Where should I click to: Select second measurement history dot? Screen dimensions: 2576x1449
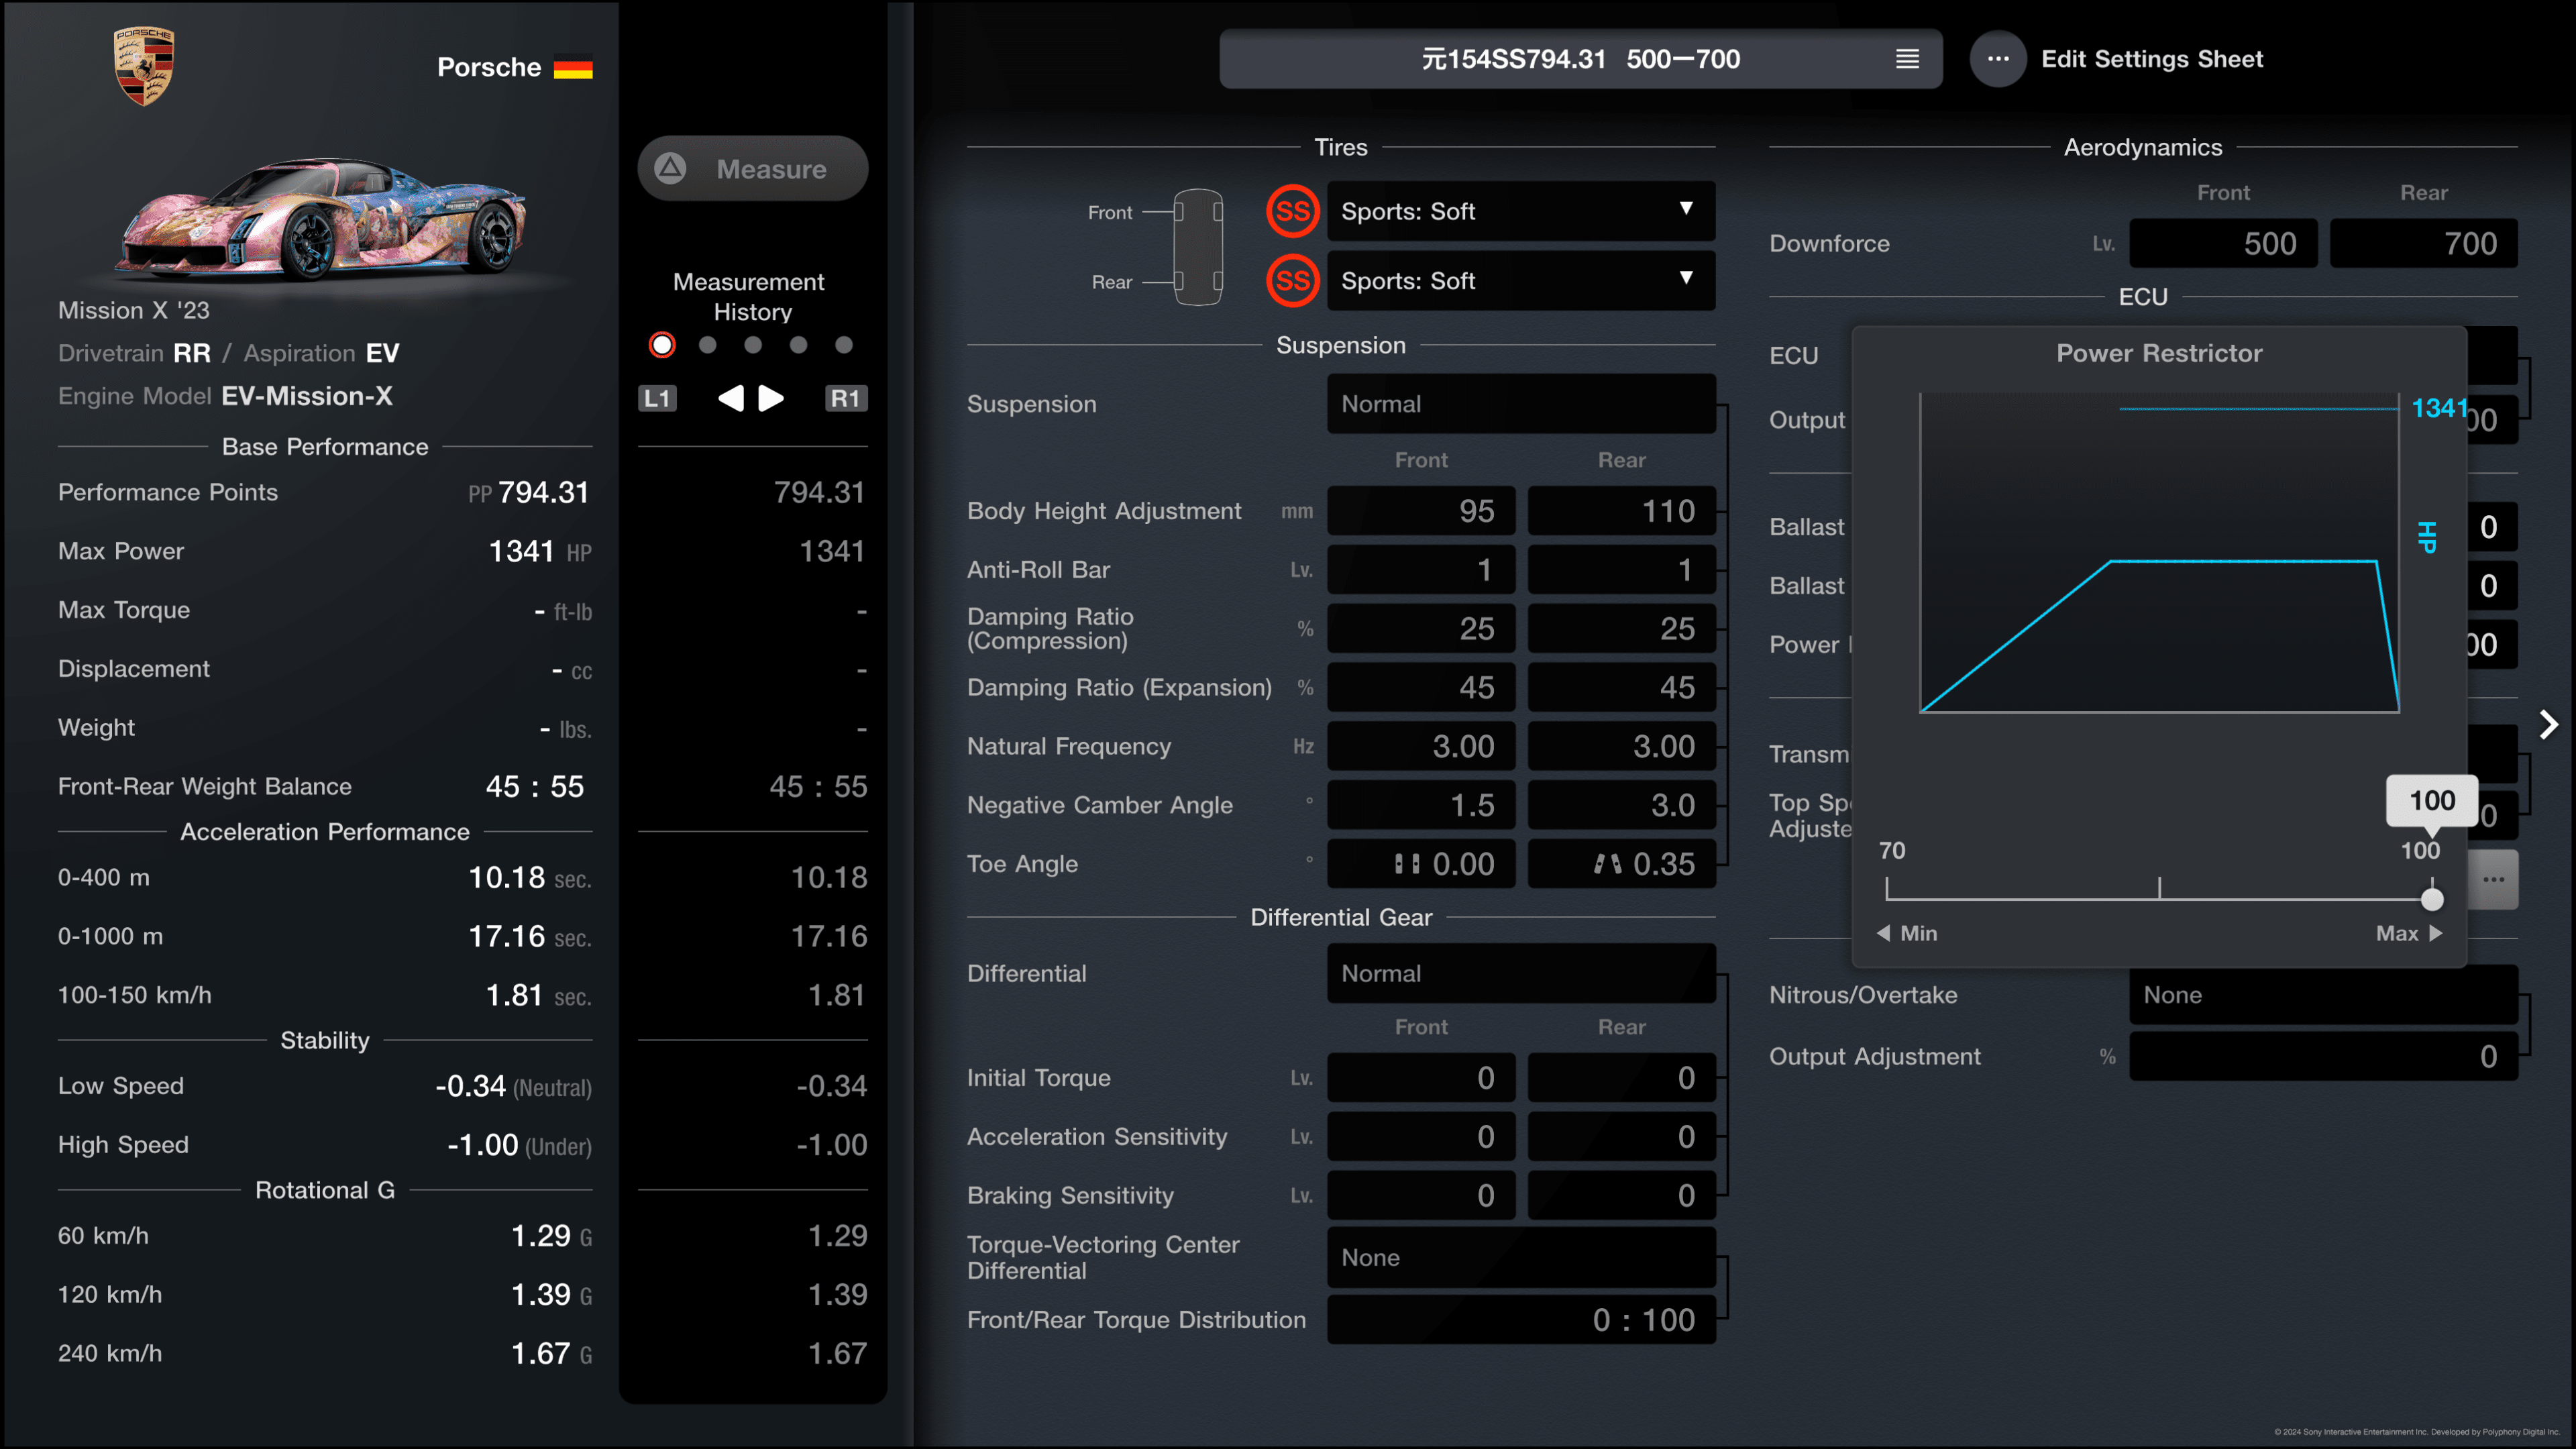coord(708,345)
